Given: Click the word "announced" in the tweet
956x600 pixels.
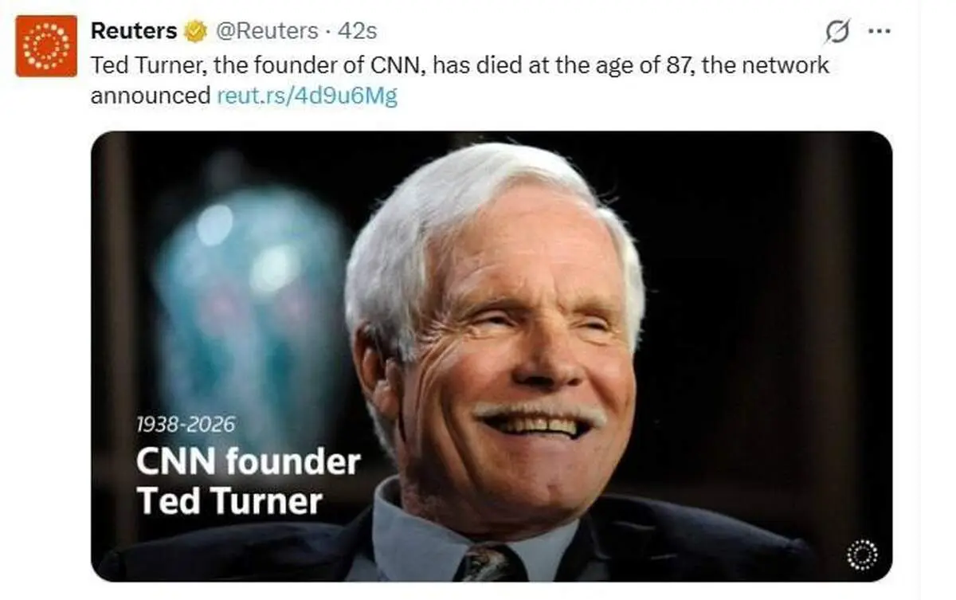Looking at the screenshot, I should click(x=151, y=96).
